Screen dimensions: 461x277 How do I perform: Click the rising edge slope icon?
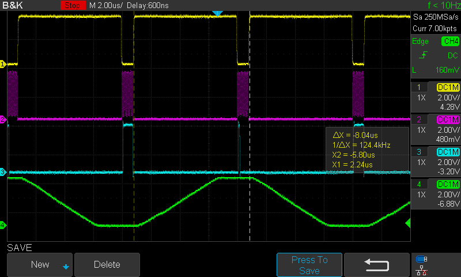pos(423,55)
